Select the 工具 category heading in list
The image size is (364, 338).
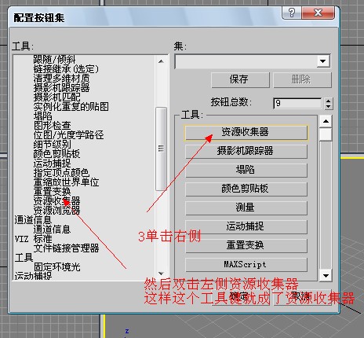[x=24, y=257]
